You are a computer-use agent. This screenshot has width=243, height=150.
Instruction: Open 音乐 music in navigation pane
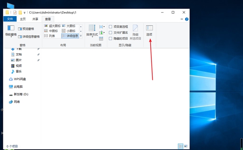19,71
